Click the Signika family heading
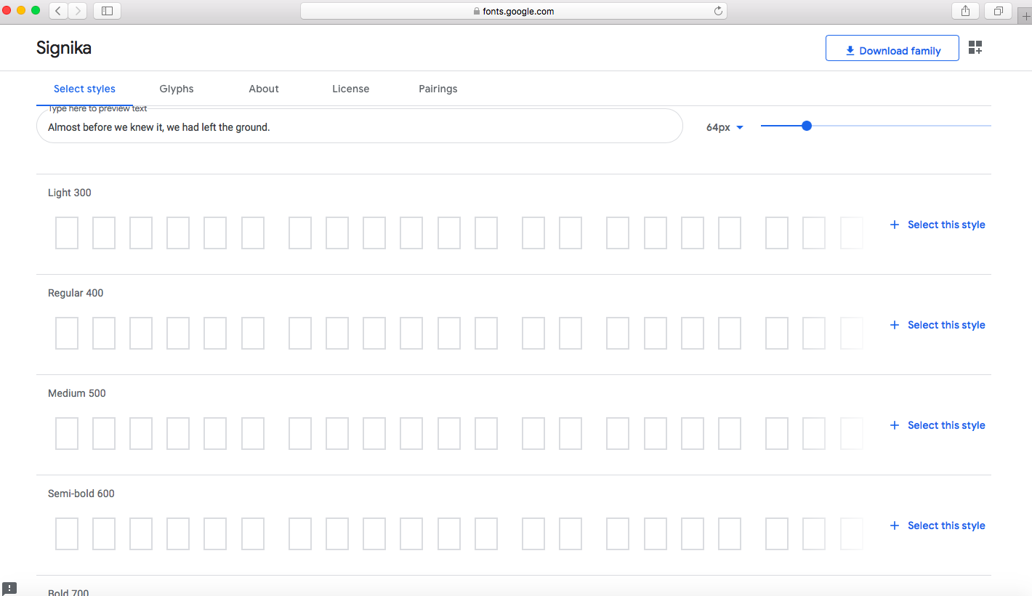This screenshot has width=1032, height=596. pyautogui.click(x=64, y=48)
